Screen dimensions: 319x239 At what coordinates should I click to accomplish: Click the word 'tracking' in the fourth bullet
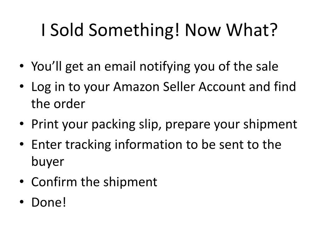pyautogui.click(x=88, y=145)
